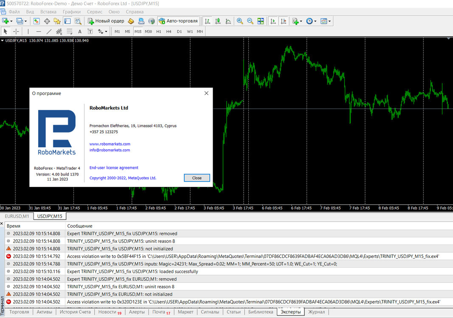Toggle chart shift from right edge
Screen dimensions: 453x318
click(x=284, y=21)
